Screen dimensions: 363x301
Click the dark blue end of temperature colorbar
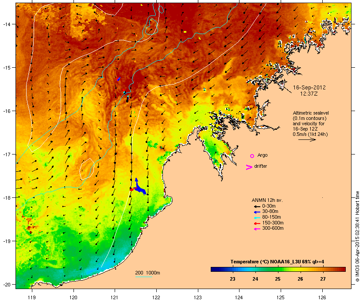[x=214, y=269]
